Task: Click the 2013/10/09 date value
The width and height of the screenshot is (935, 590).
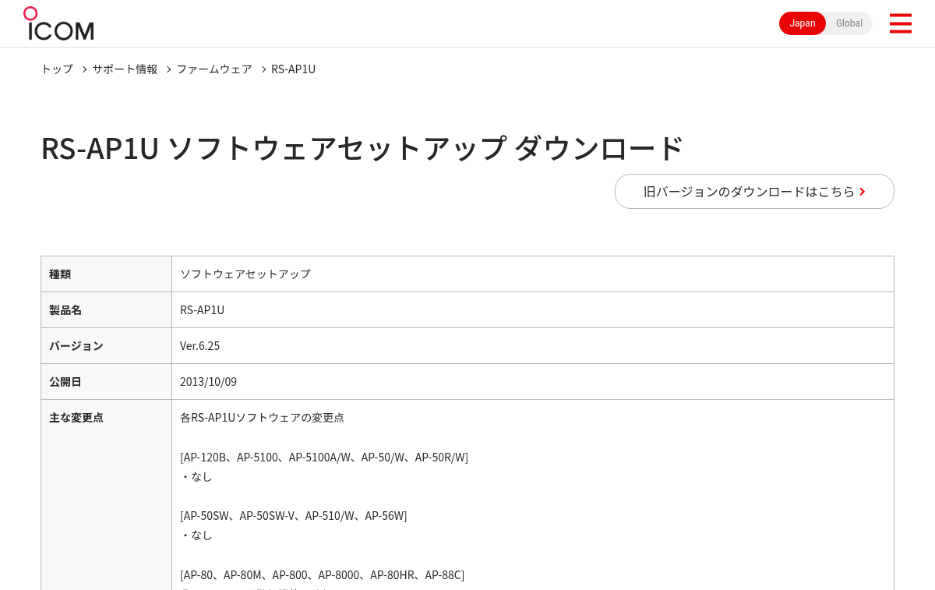Action: 208,381
